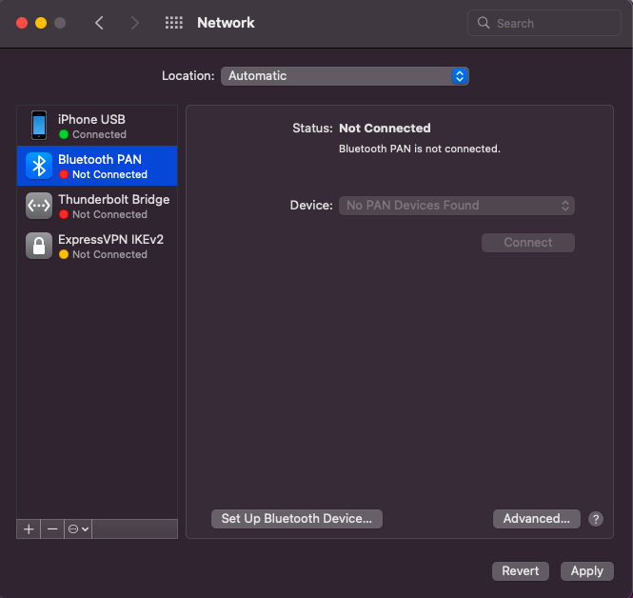Click the Not Connected status text
This screenshot has width=633, height=598.
pyautogui.click(x=385, y=128)
